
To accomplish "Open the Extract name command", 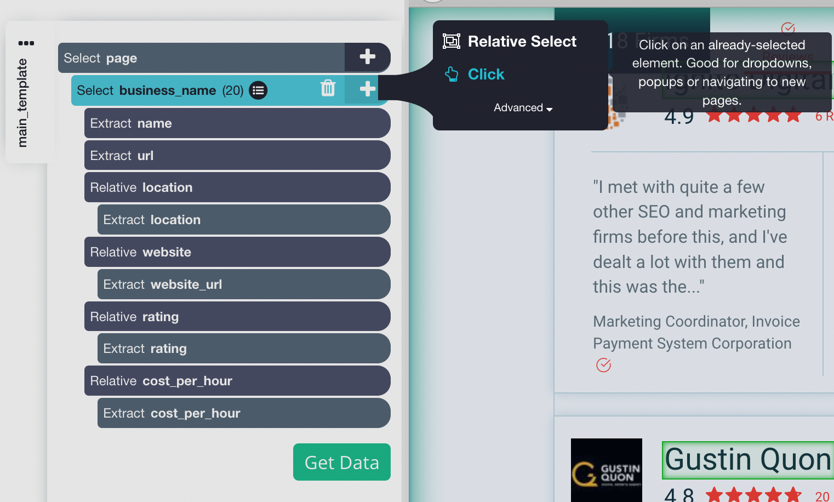I will coord(237,123).
